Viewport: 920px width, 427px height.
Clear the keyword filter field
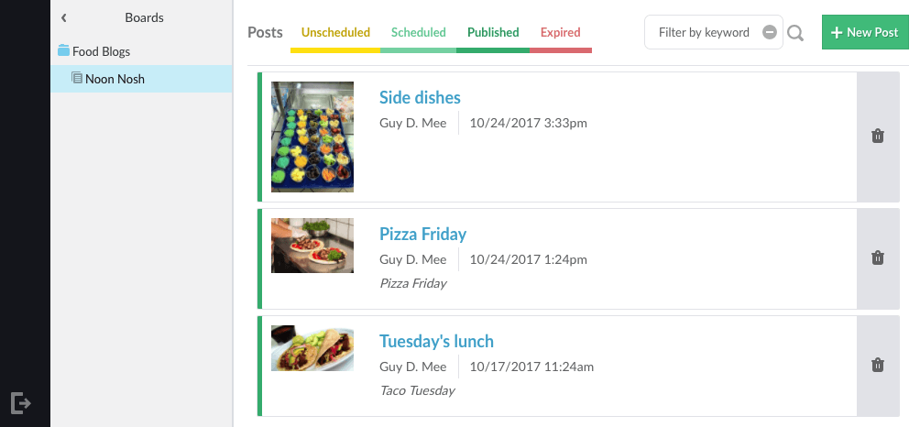770,33
